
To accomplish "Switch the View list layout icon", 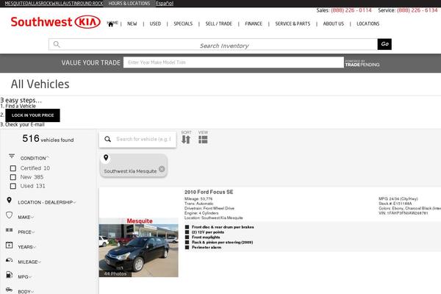I will click(203, 139).
